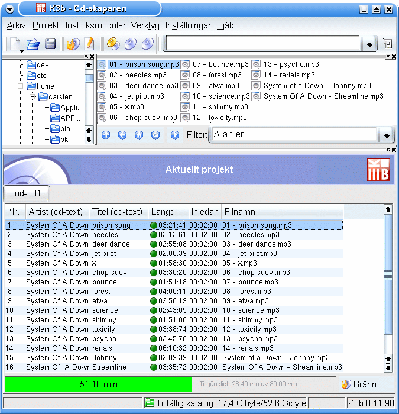Click the Save floppy disk icon
The width and height of the screenshot is (399, 414).
[50, 44]
